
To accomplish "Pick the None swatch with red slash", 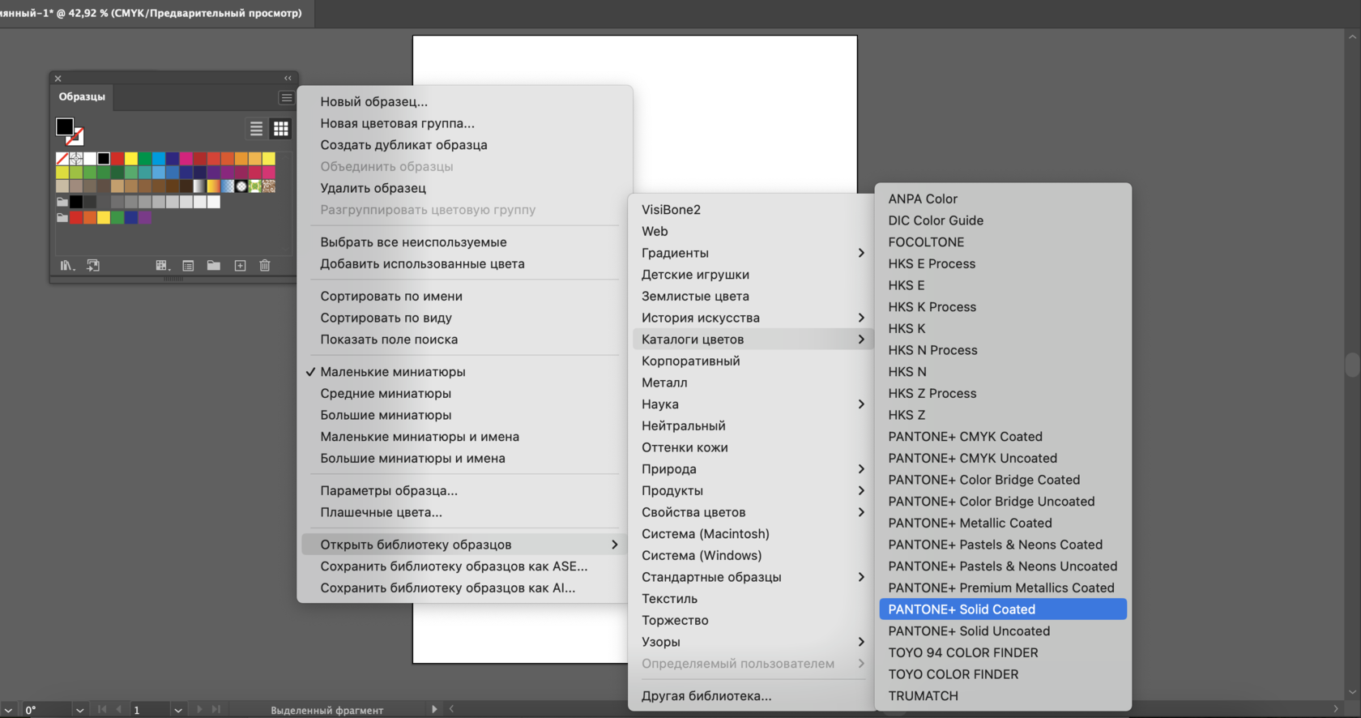I will coord(62,158).
